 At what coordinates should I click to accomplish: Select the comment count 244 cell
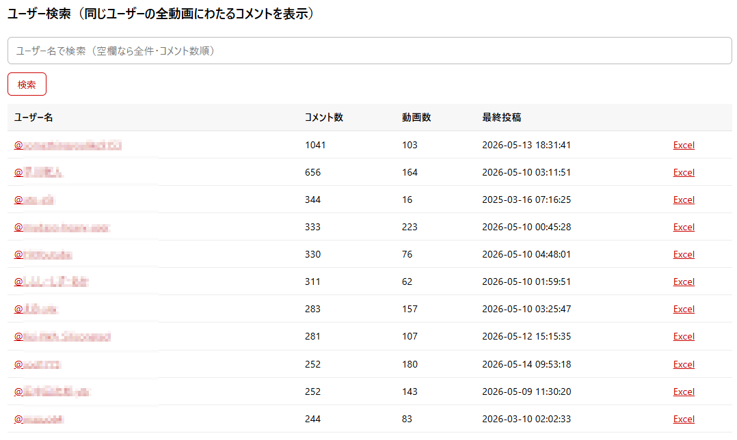point(312,419)
